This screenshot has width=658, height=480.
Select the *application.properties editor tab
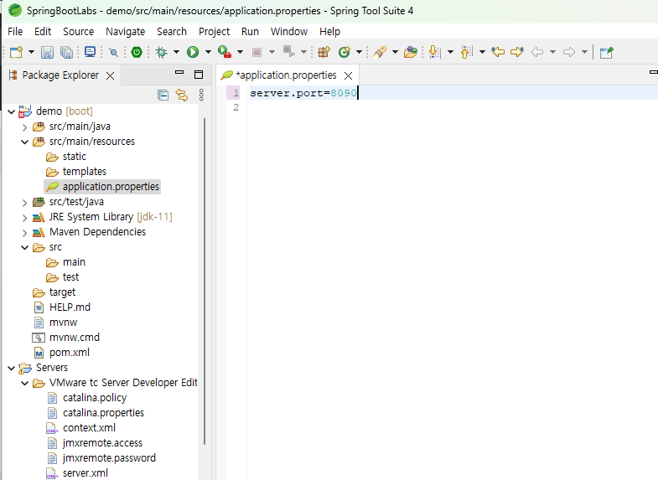(x=286, y=75)
